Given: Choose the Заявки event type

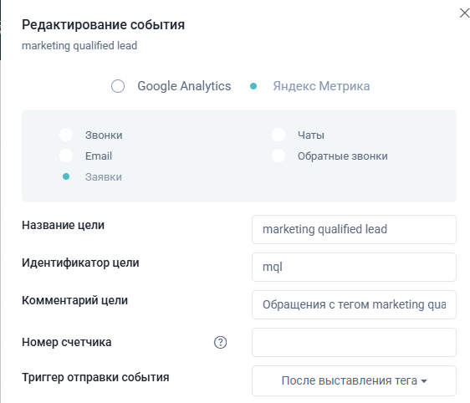Looking at the screenshot, I should [x=66, y=176].
